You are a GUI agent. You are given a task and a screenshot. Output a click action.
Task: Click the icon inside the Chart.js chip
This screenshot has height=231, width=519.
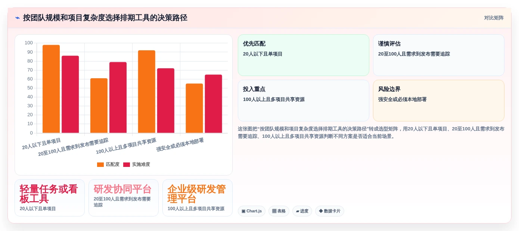[243, 211]
